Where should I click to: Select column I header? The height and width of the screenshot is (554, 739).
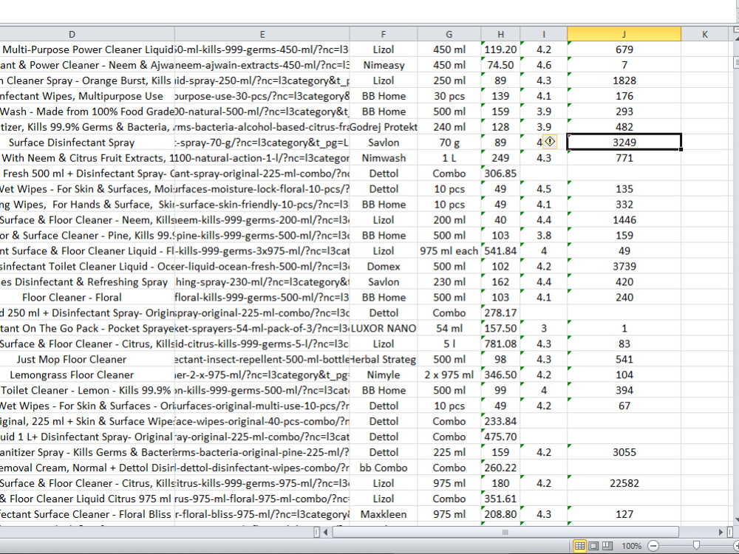(x=543, y=34)
